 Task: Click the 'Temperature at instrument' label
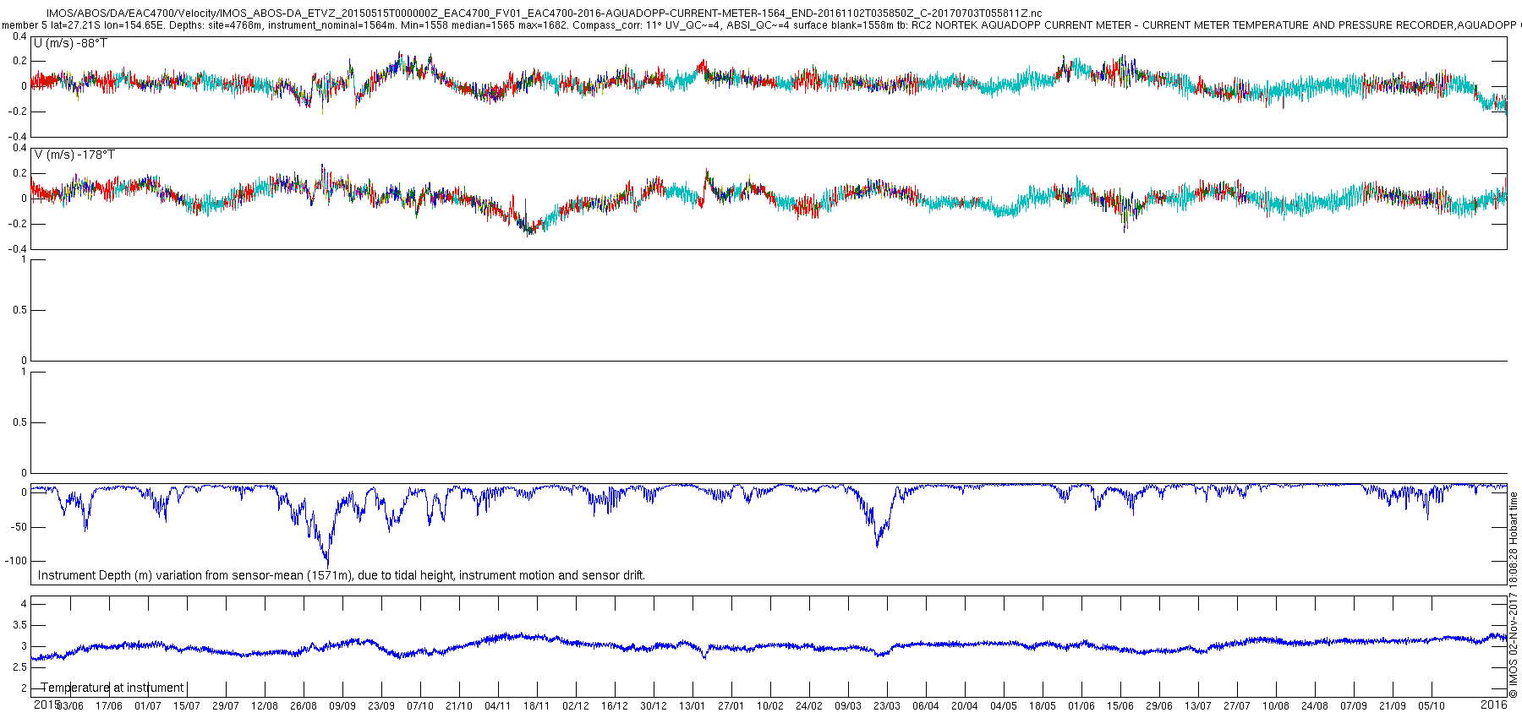[112, 688]
